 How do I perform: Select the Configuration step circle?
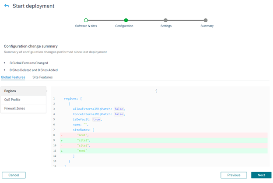click(126, 20)
